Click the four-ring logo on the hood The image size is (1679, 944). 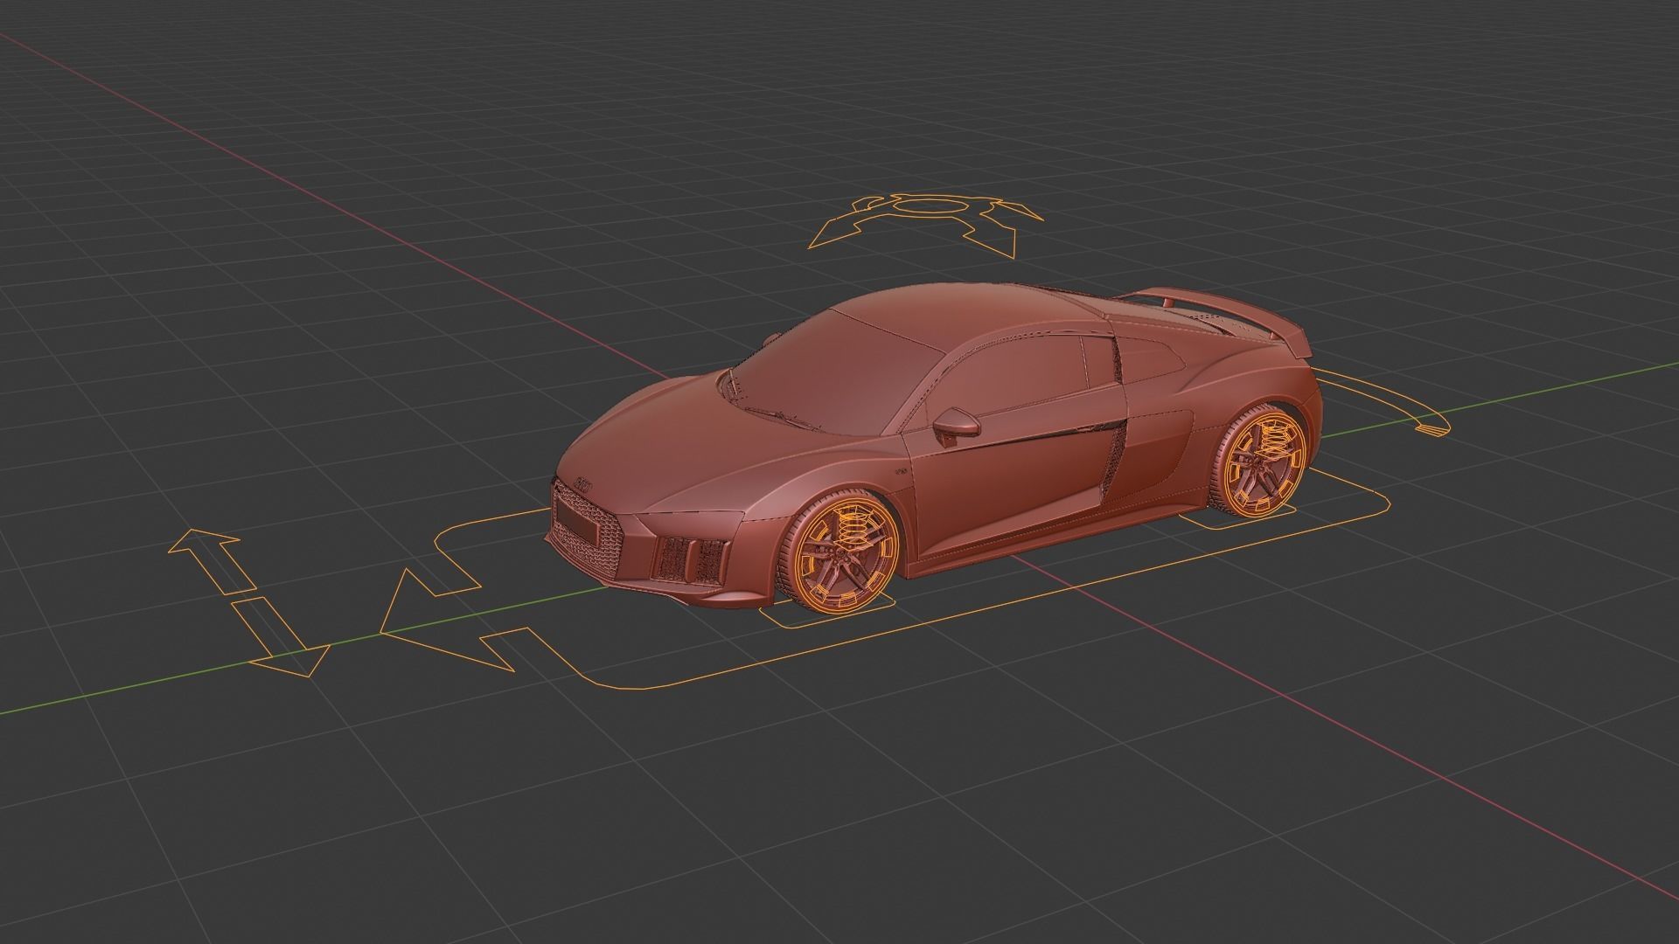[x=584, y=482]
